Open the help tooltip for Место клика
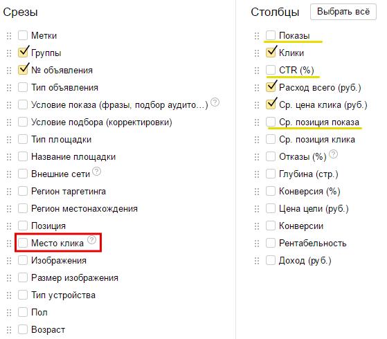Viewport: 387px width, 339px height. point(92,239)
